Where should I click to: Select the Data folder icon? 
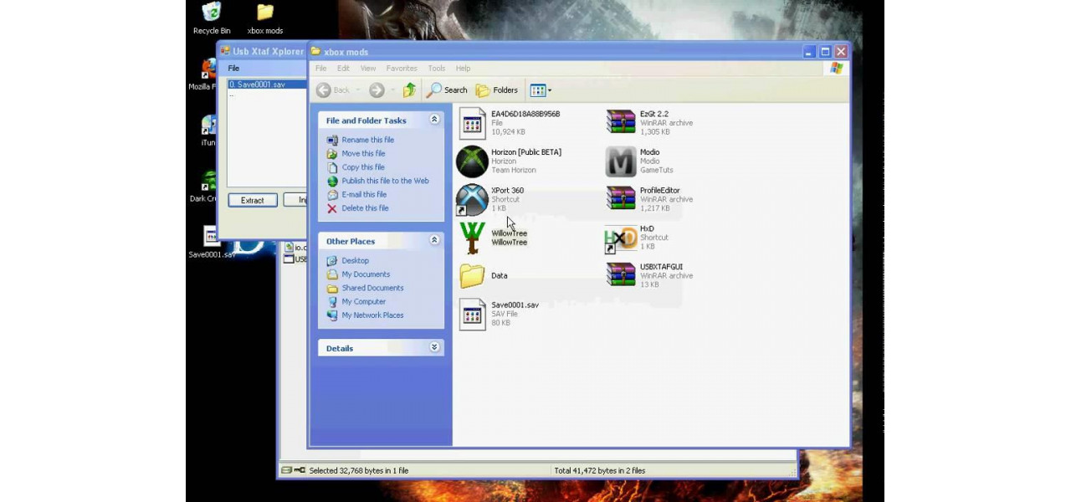(472, 275)
